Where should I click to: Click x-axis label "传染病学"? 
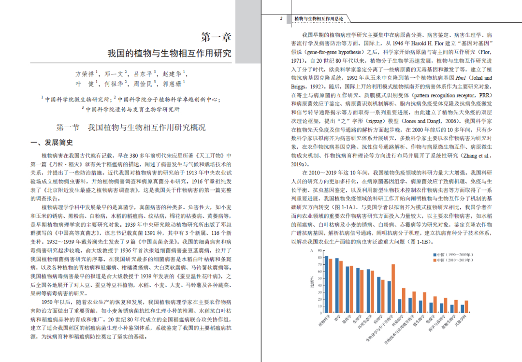[x=397, y=320]
